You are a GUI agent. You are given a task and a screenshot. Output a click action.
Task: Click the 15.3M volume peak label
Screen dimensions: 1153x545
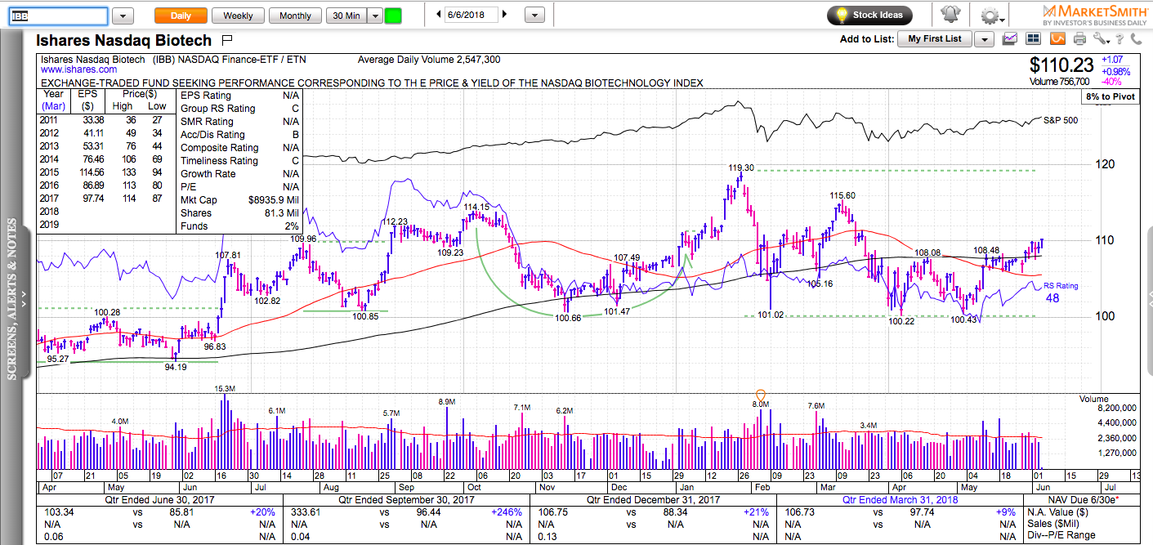click(x=225, y=389)
